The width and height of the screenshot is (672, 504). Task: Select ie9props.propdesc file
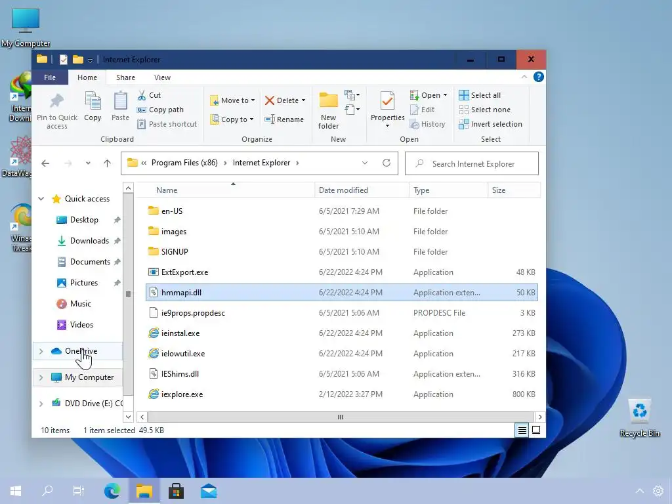(x=341, y=313)
